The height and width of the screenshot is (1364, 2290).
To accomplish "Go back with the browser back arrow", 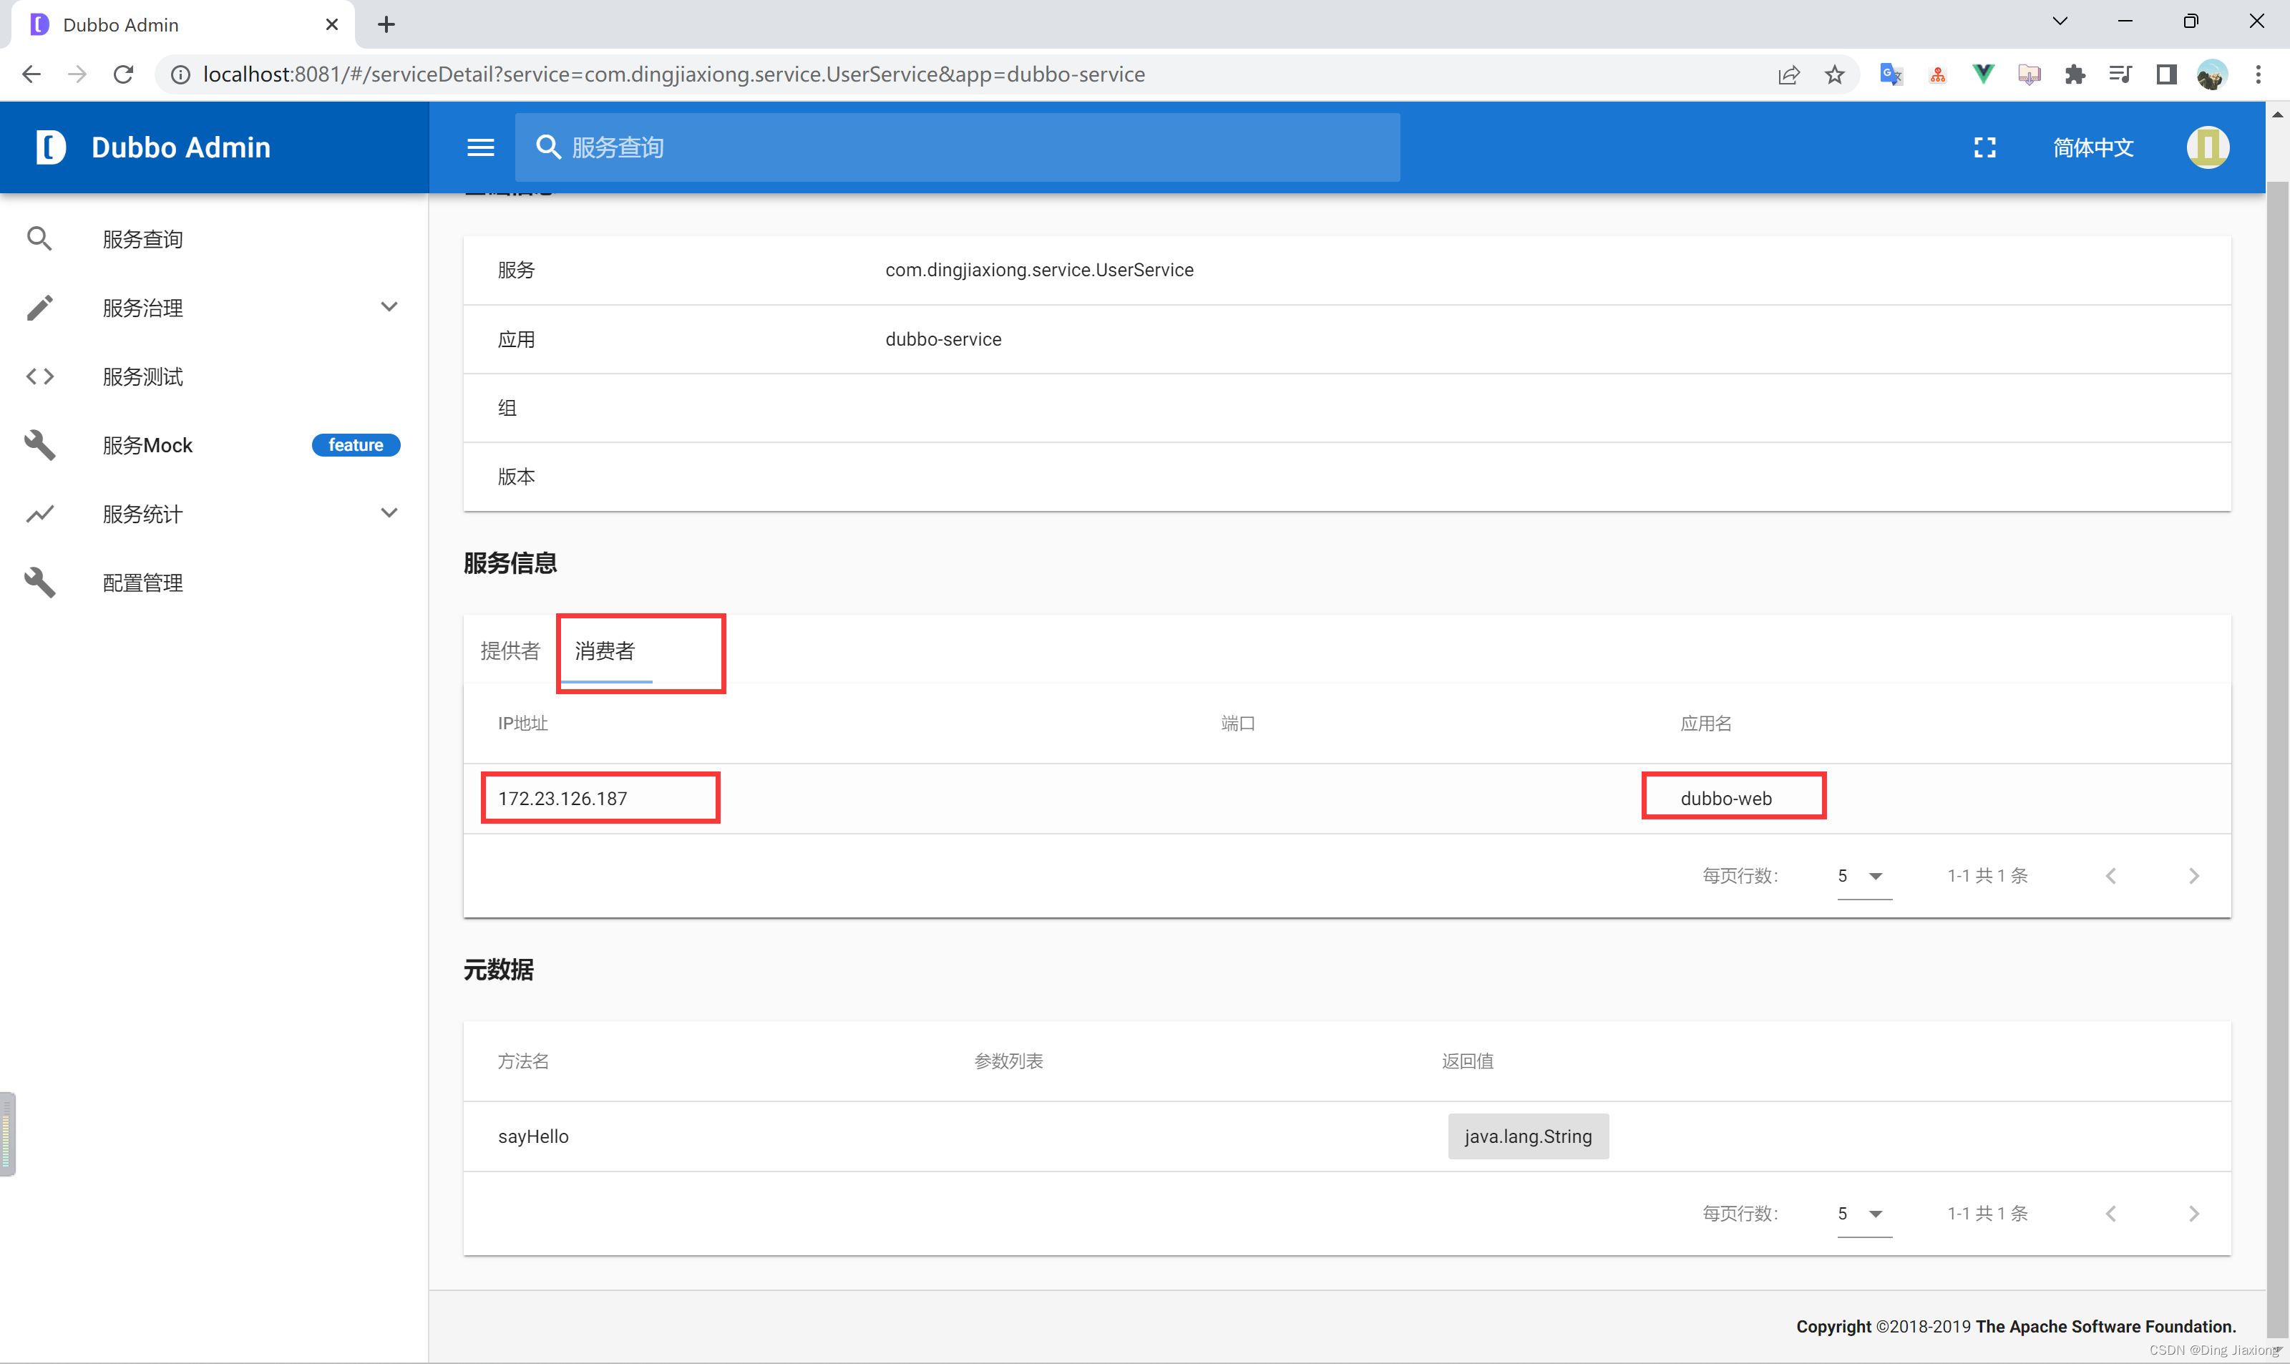I will (x=31, y=74).
